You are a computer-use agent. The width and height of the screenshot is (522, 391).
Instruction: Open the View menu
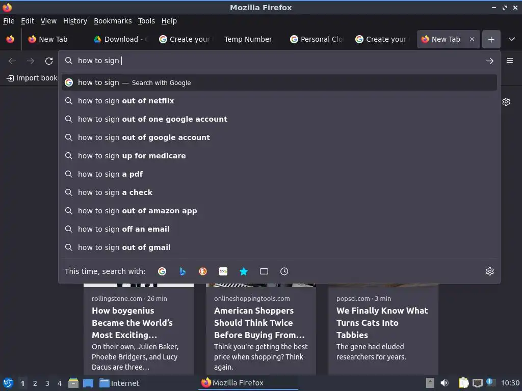click(48, 21)
